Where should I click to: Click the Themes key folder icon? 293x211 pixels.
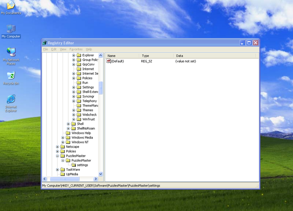click(79, 110)
